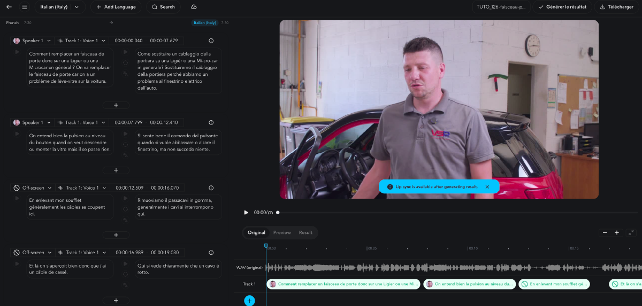Select timeline clip 'En enlevant mon soufflet'

click(x=554, y=284)
